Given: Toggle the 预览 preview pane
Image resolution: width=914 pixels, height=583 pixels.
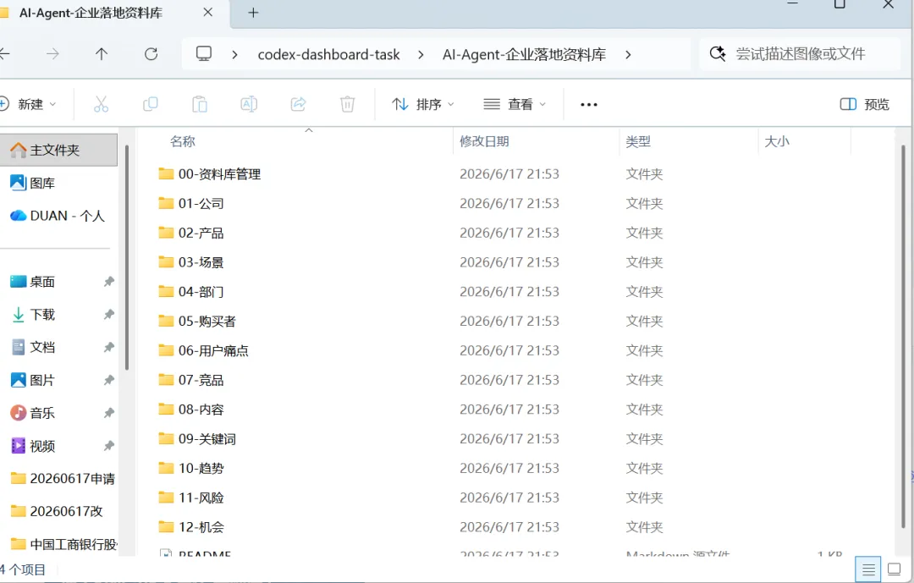Looking at the screenshot, I should click(864, 104).
